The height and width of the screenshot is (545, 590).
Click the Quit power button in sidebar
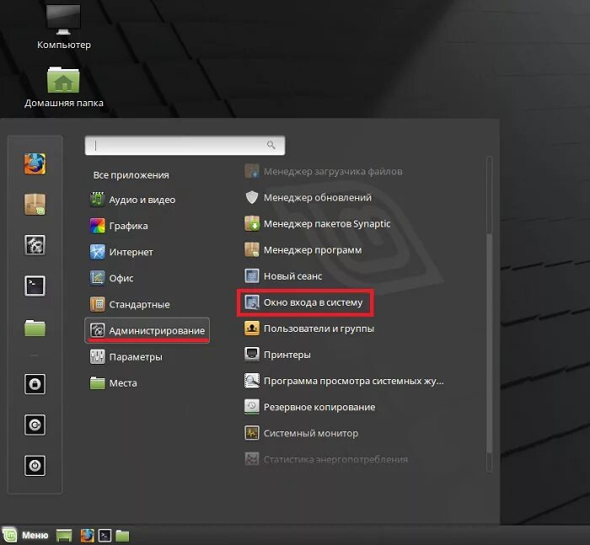point(35,466)
